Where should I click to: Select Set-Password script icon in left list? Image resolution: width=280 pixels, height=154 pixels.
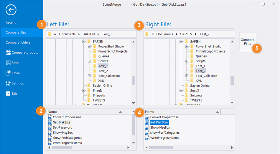click(50, 127)
